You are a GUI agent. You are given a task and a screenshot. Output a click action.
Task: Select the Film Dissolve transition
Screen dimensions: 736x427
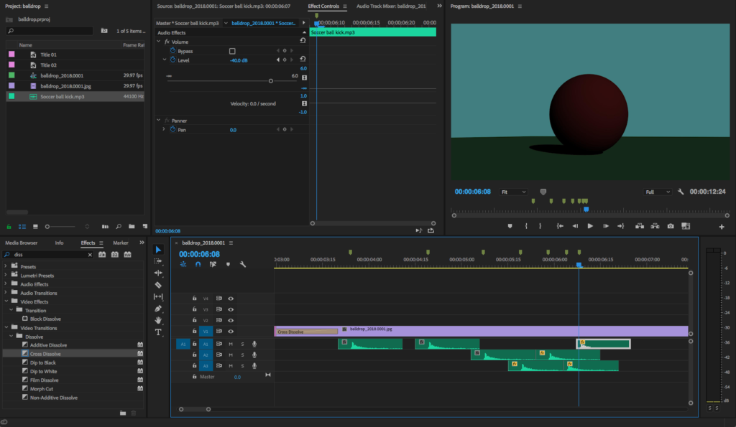tap(45, 380)
